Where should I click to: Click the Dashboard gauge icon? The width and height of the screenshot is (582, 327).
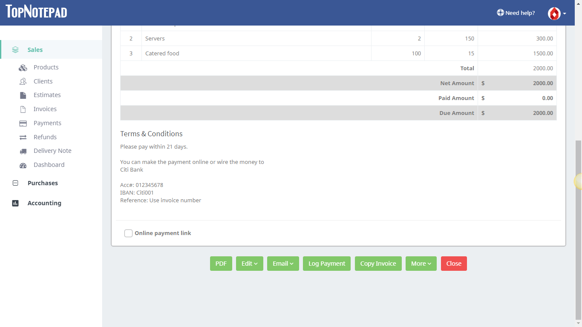click(23, 165)
